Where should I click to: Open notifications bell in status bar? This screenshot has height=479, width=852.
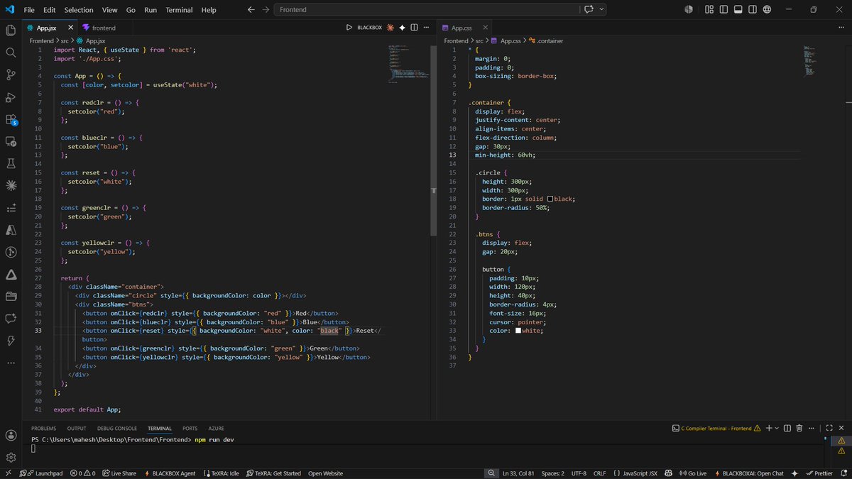843,473
